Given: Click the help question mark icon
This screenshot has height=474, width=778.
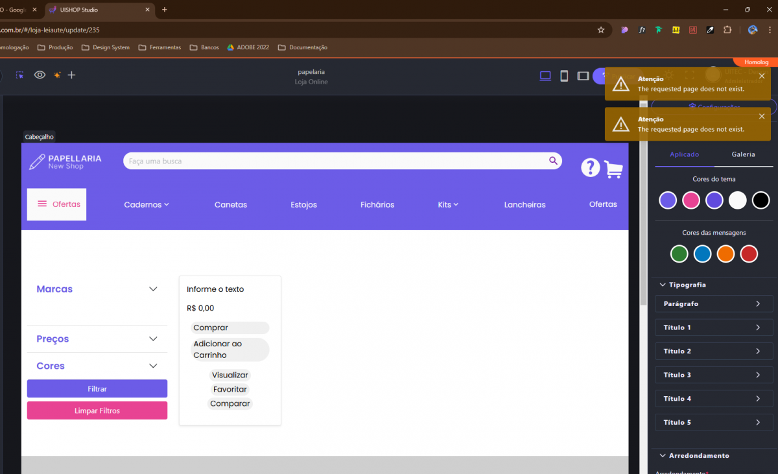Looking at the screenshot, I should [x=590, y=167].
